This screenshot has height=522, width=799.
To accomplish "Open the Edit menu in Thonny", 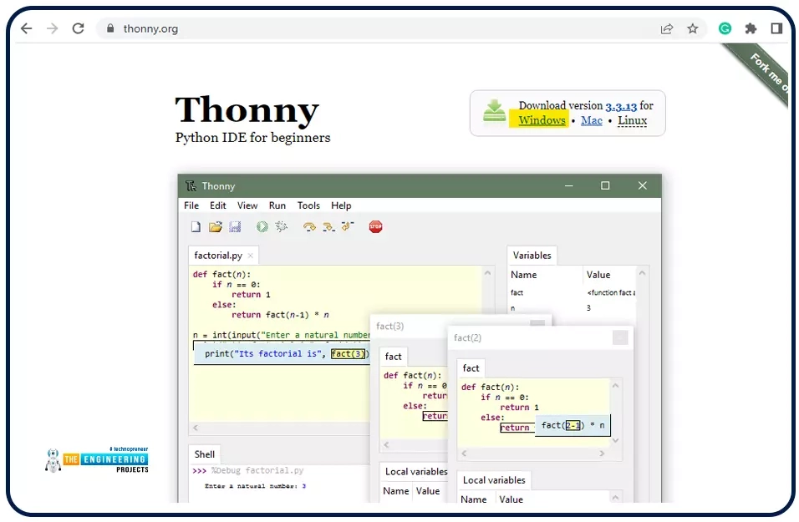I will pos(217,205).
